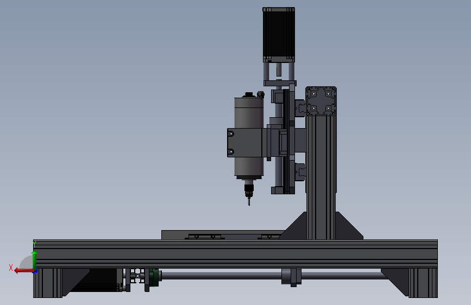
Task: Select the motor shaft below the top stepper
Action: (279, 69)
